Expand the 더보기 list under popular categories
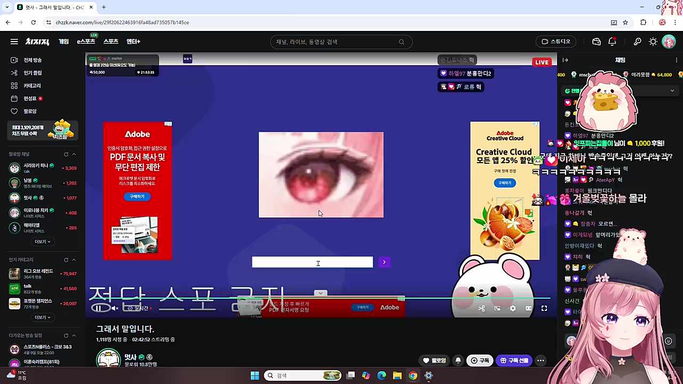The image size is (683, 384). point(43,317)
